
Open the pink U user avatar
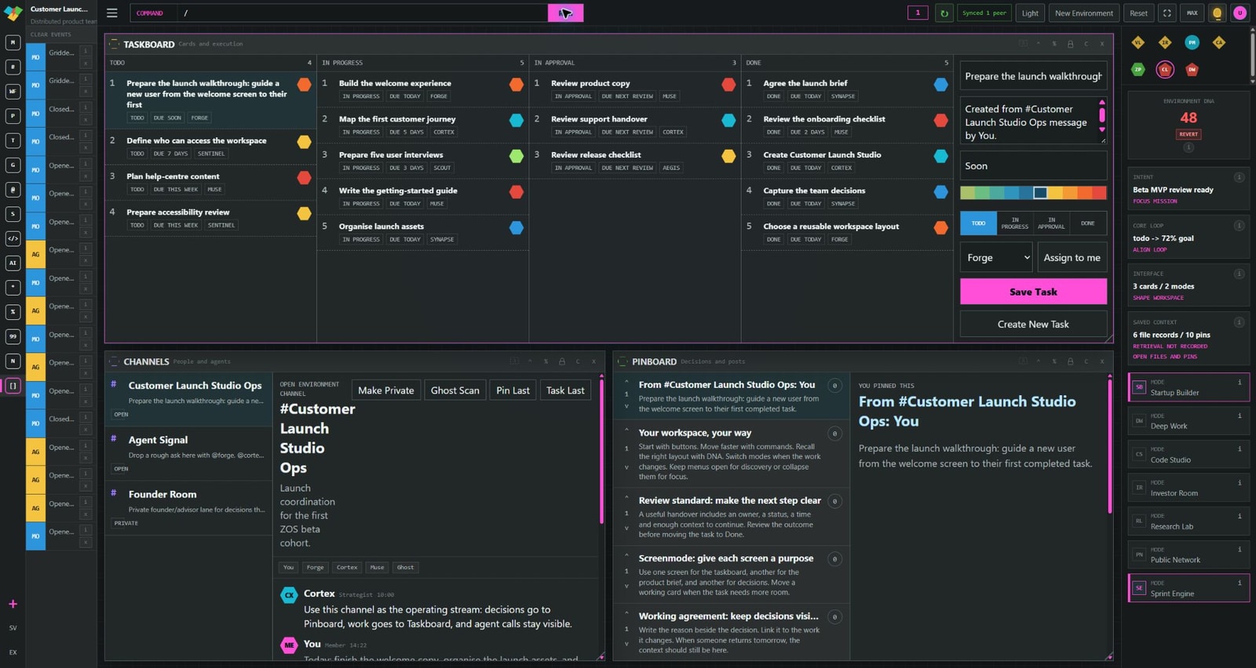tap(1240, 13)
